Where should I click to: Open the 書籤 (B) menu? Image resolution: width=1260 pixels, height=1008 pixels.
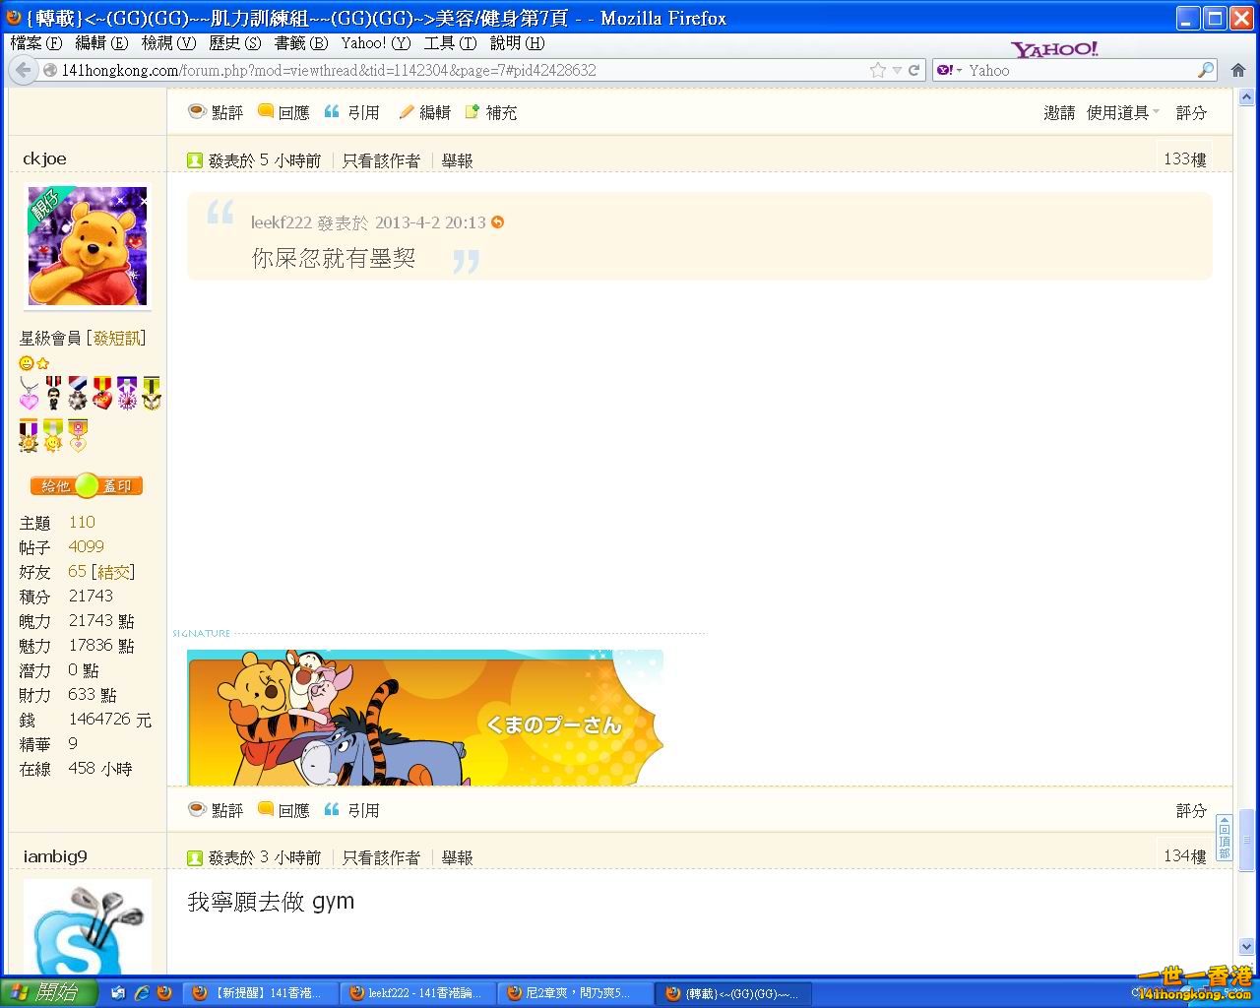click(x=300, y=43)
